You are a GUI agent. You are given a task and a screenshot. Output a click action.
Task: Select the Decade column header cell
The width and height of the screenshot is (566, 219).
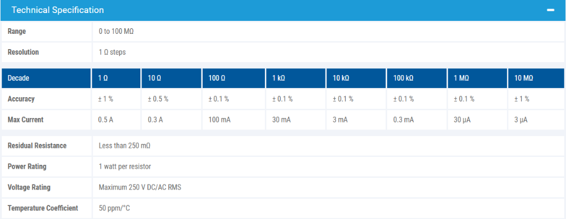point(46,78)
